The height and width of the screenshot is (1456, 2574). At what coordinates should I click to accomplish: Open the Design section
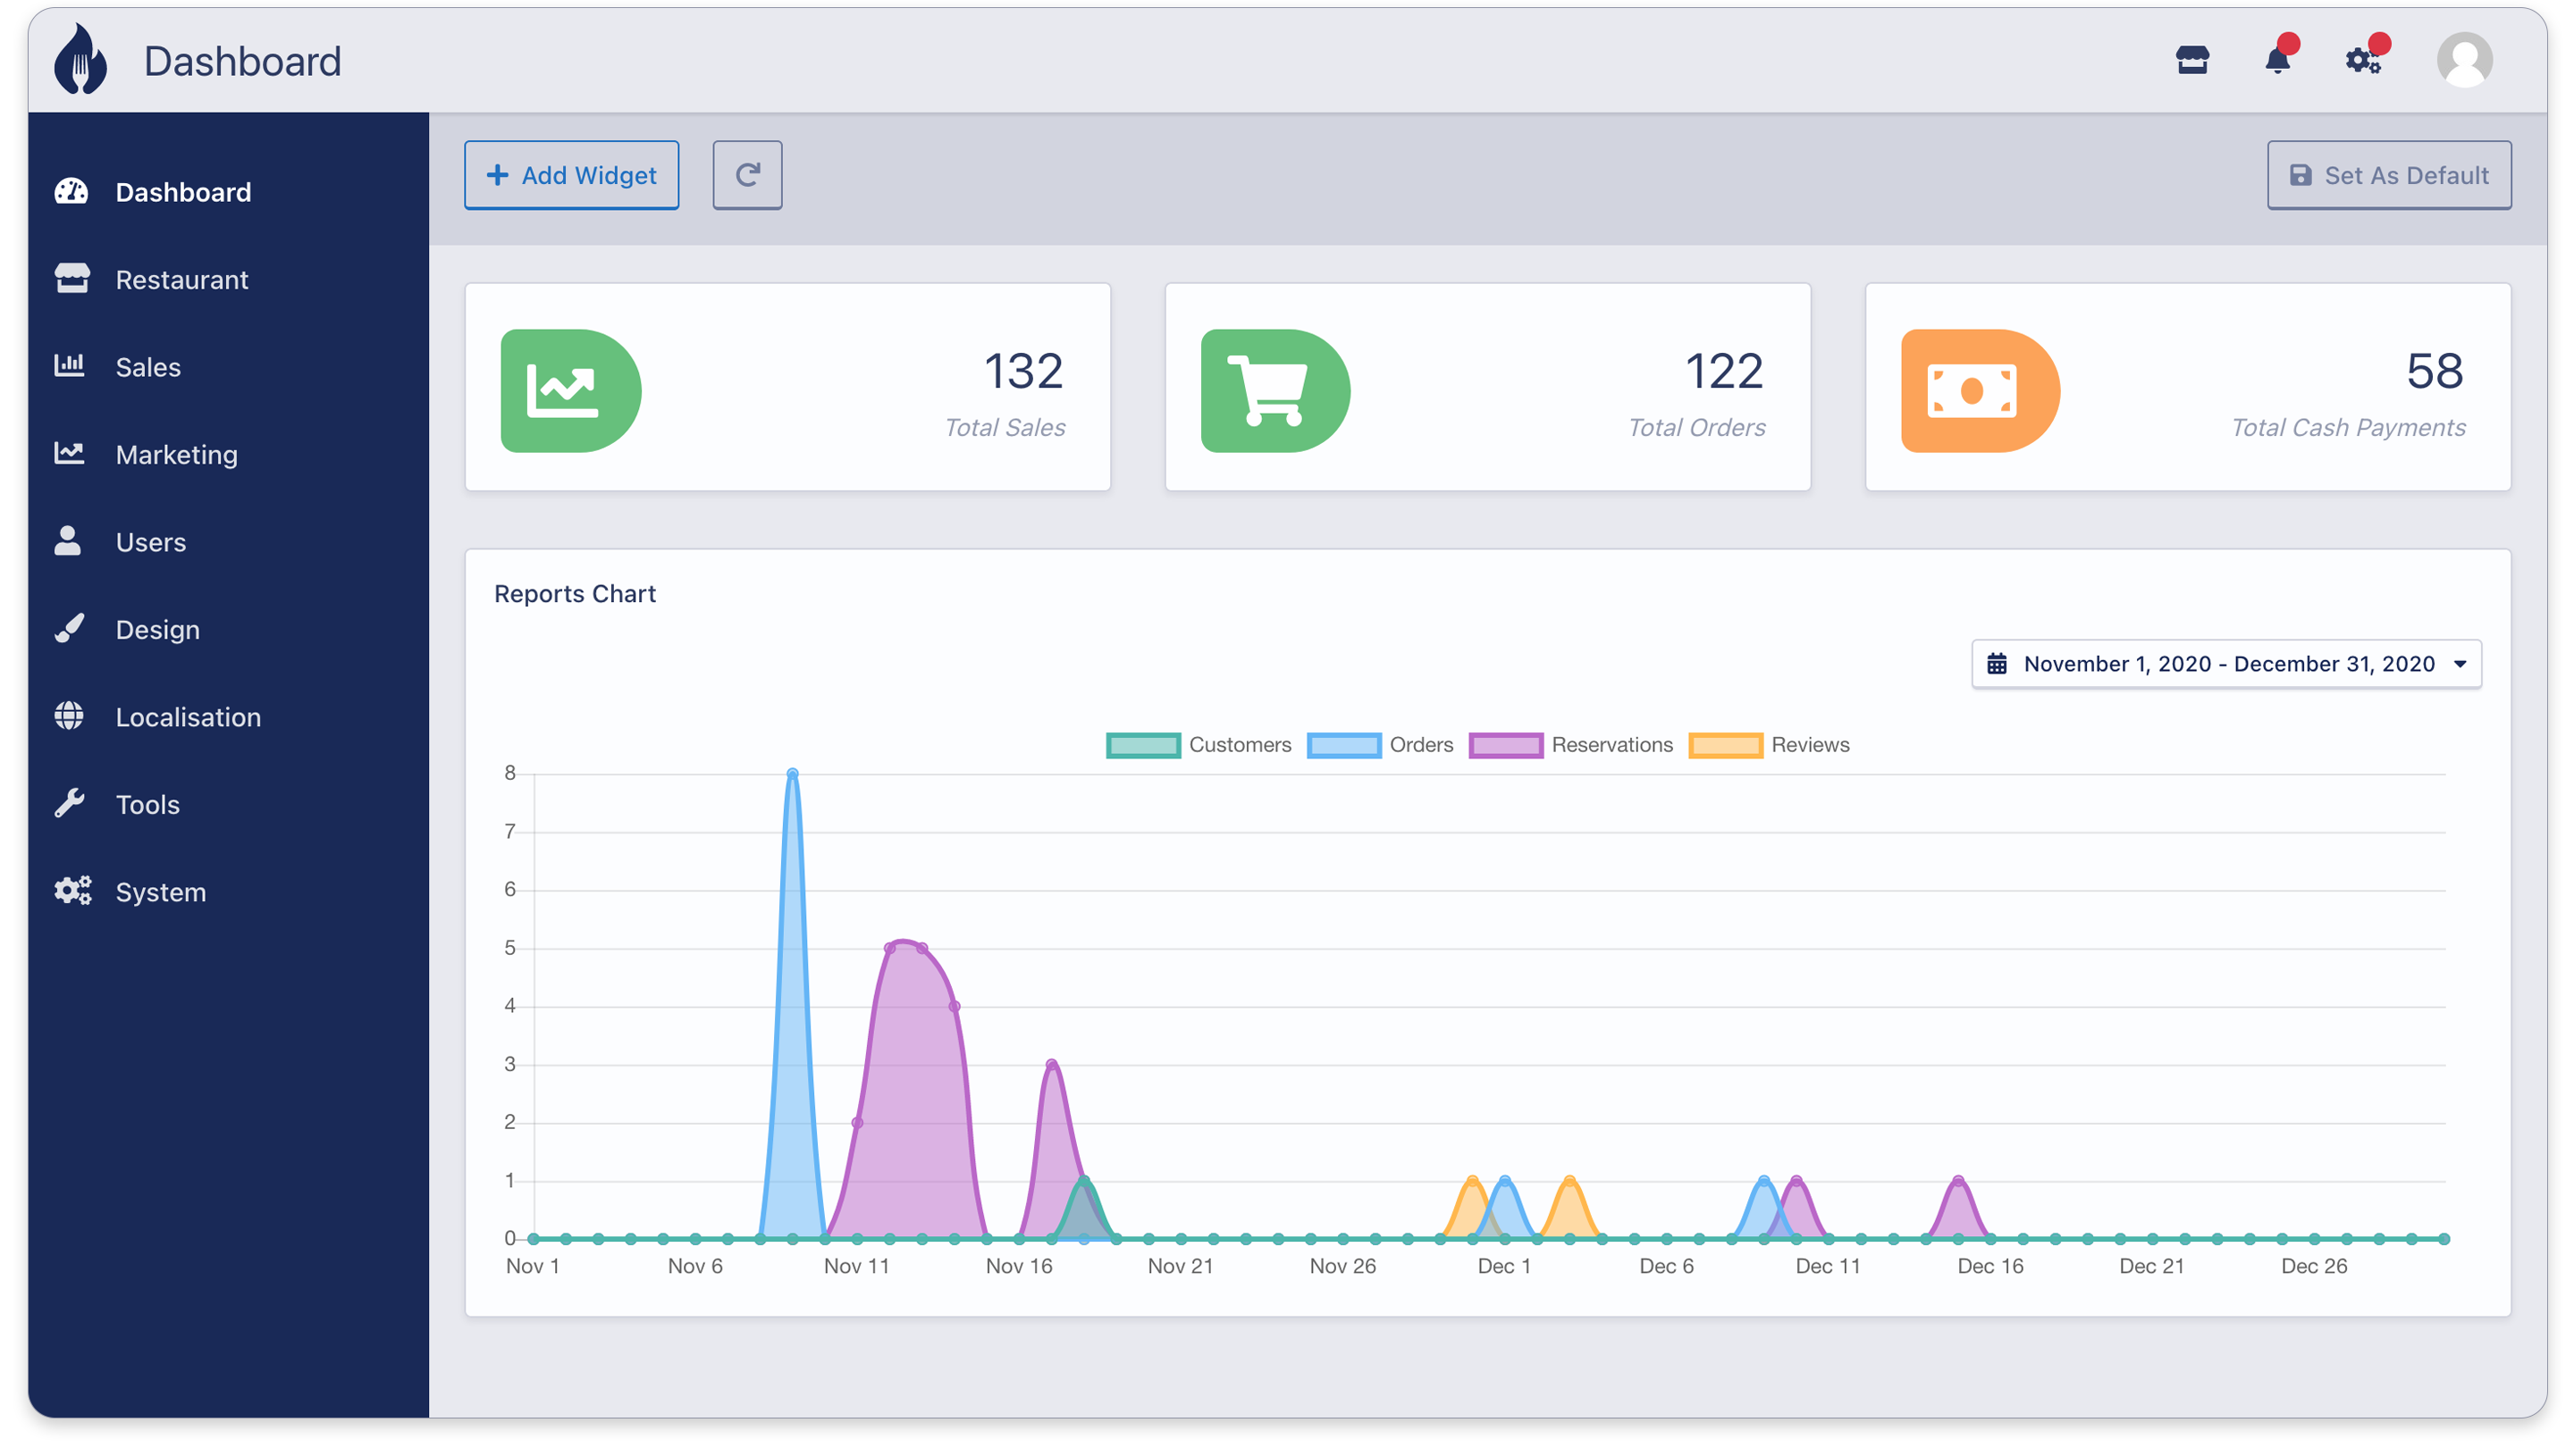(x=157, y=629)
